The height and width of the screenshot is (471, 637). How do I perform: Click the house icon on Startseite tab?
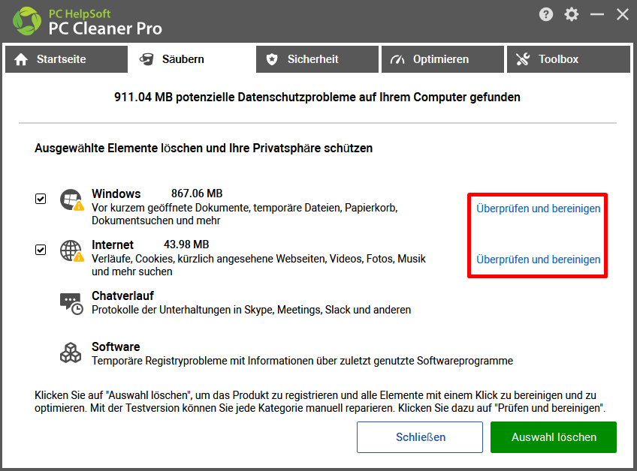tap(21, 60)
